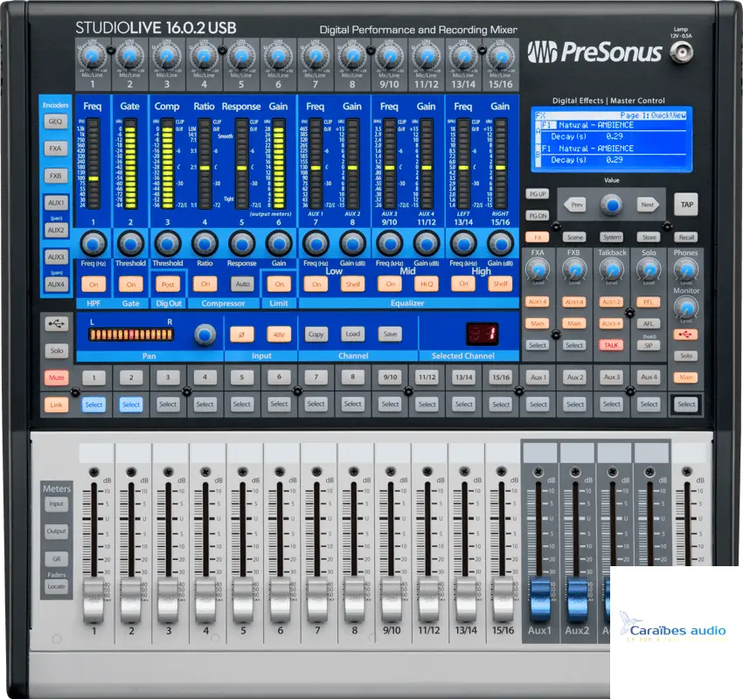Image resolution: width=743 pixels, height=699 pixels.
Task: Tap the TAP tempo button
Action: [x=686, y=204]
